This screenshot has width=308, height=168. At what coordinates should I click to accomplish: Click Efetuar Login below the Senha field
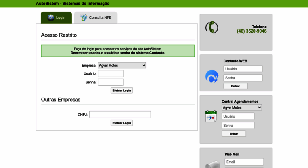click(x=122, y=91)
